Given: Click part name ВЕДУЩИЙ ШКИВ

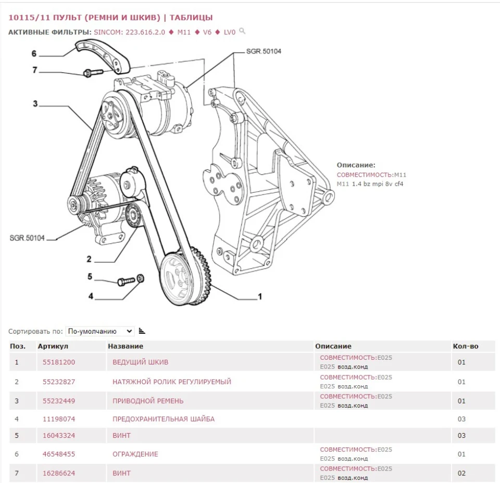Looking at the screenshot, I should 140,362.
